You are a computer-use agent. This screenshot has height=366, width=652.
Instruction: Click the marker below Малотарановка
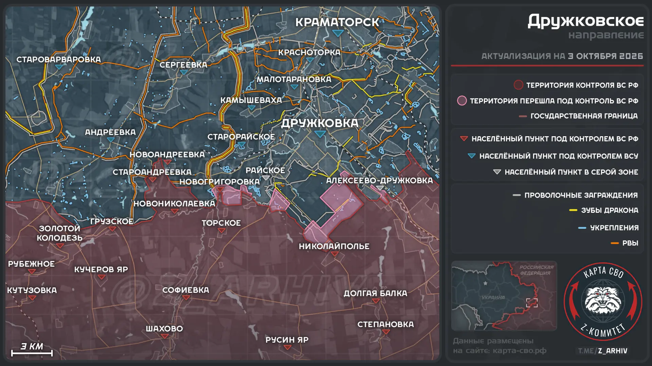pos(294,87)
